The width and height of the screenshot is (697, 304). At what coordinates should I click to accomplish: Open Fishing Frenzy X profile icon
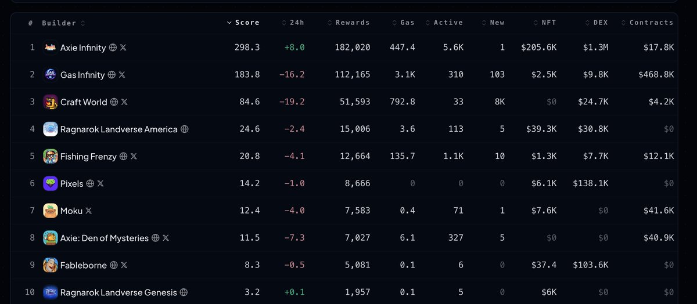[x=134, y=156]
